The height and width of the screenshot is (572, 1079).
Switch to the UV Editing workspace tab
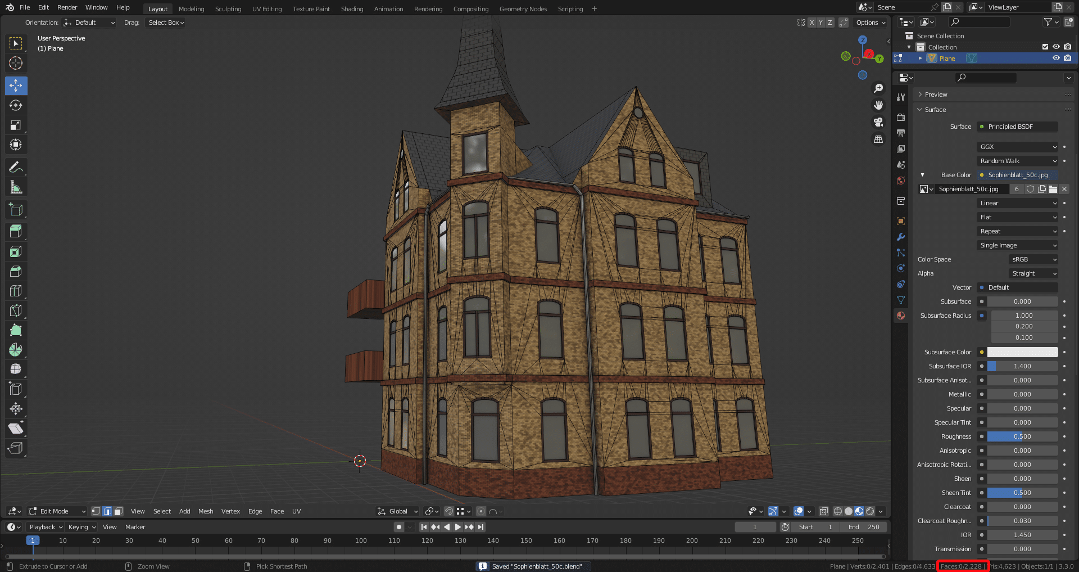(x=267, y=9)
